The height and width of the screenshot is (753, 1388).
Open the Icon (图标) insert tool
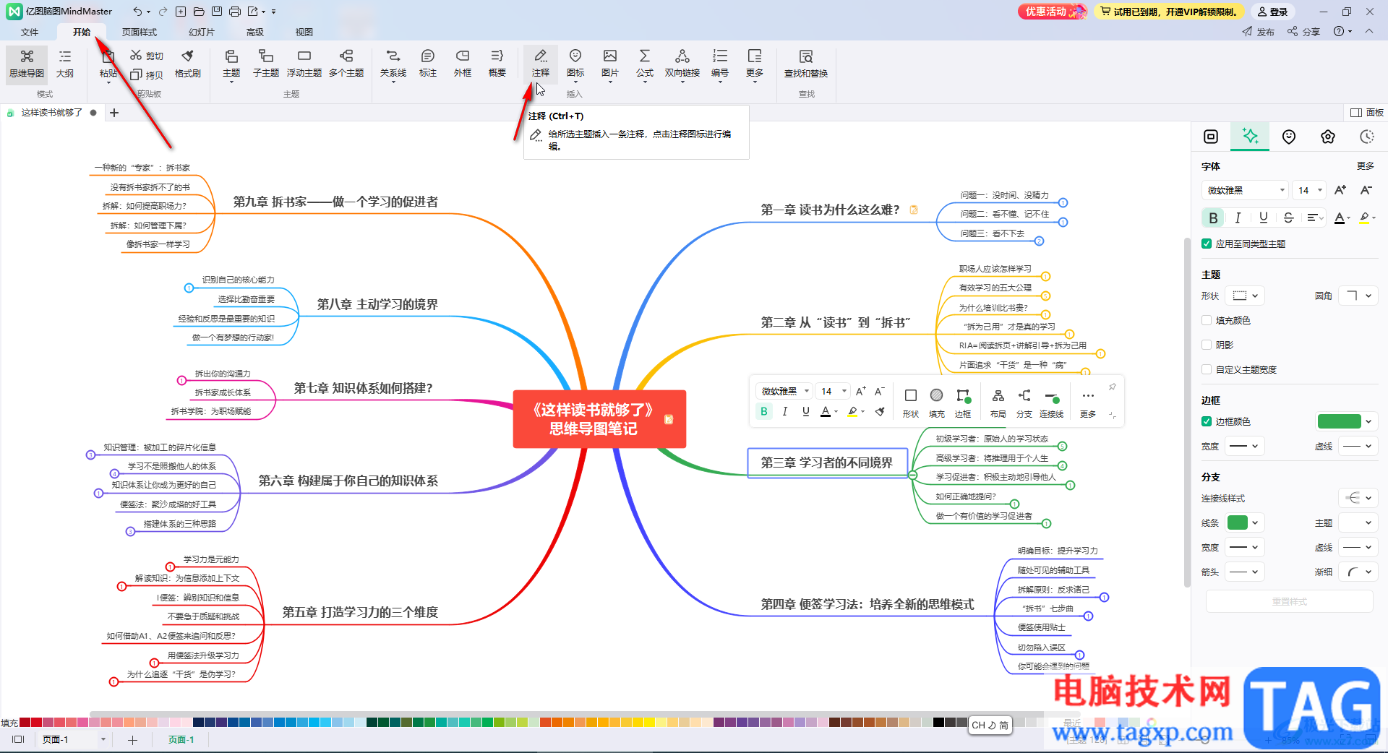575,64
